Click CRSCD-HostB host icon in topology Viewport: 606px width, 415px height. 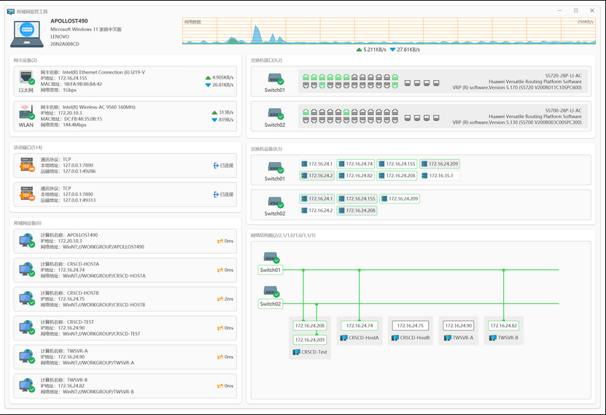click(395, 338)
